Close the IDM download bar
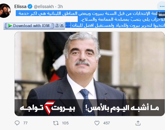 pyautogui.click(x=62, y=25)
